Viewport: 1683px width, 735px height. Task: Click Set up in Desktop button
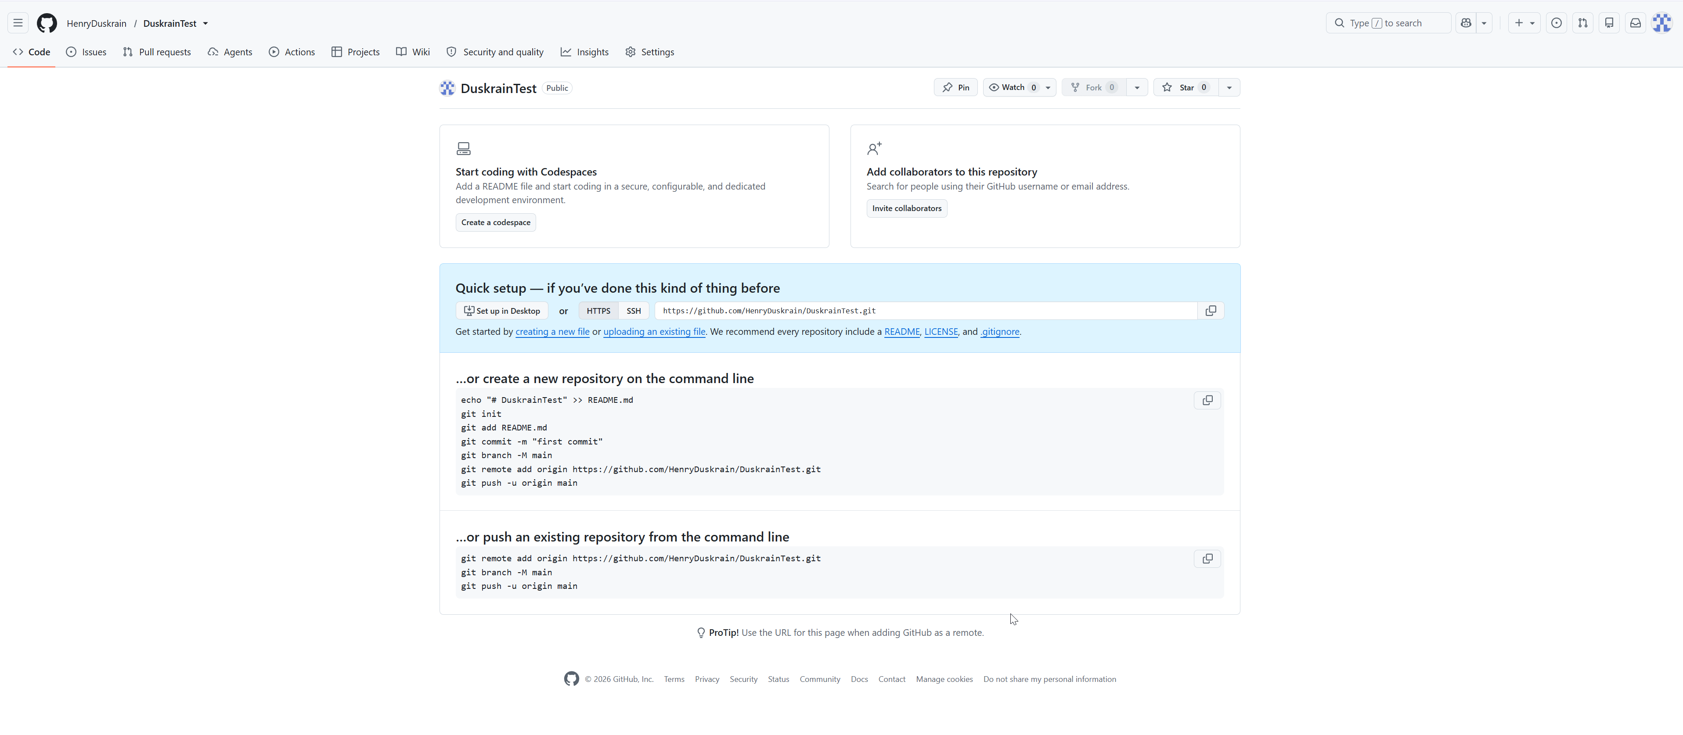click(502, 311)
